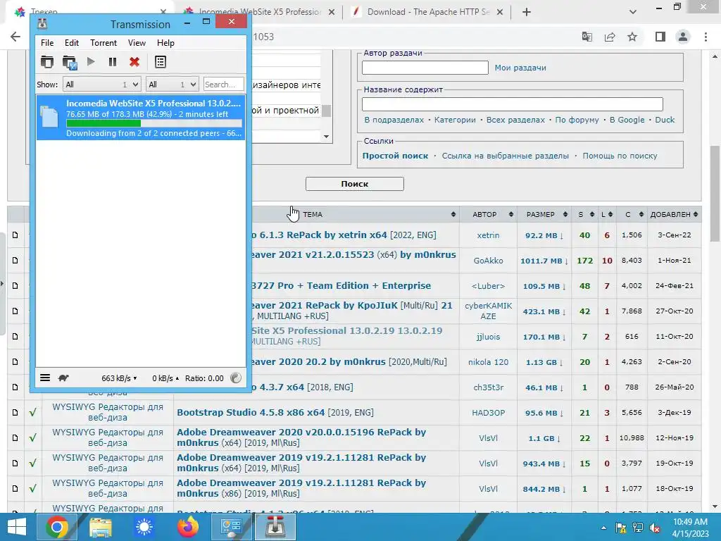Open the Мои раздачи link
This screenshot has width=721, height=541.
pyautogui.click(x=520, y=68)
